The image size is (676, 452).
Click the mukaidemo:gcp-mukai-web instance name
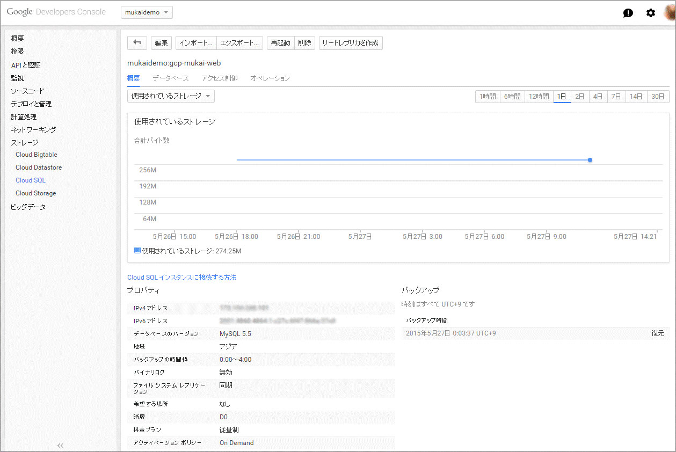(174, 63)
